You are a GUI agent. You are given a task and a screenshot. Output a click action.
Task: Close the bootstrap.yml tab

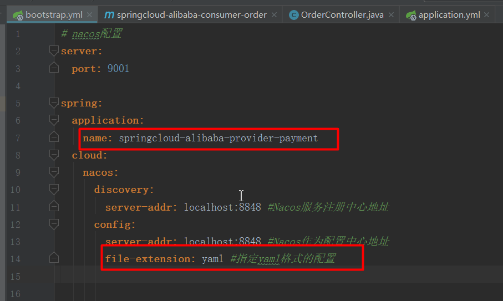click(90, 15)
